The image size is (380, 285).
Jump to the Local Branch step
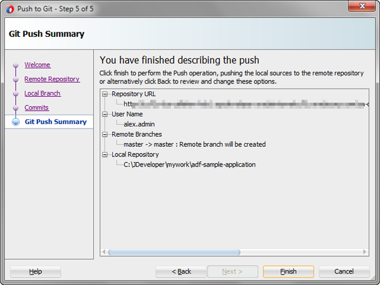coord(42,94)
